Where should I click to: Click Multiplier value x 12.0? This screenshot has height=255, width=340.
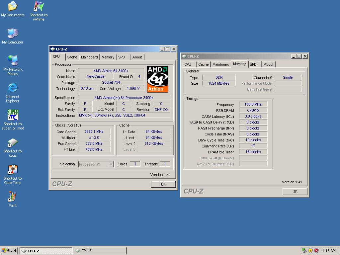94,137
